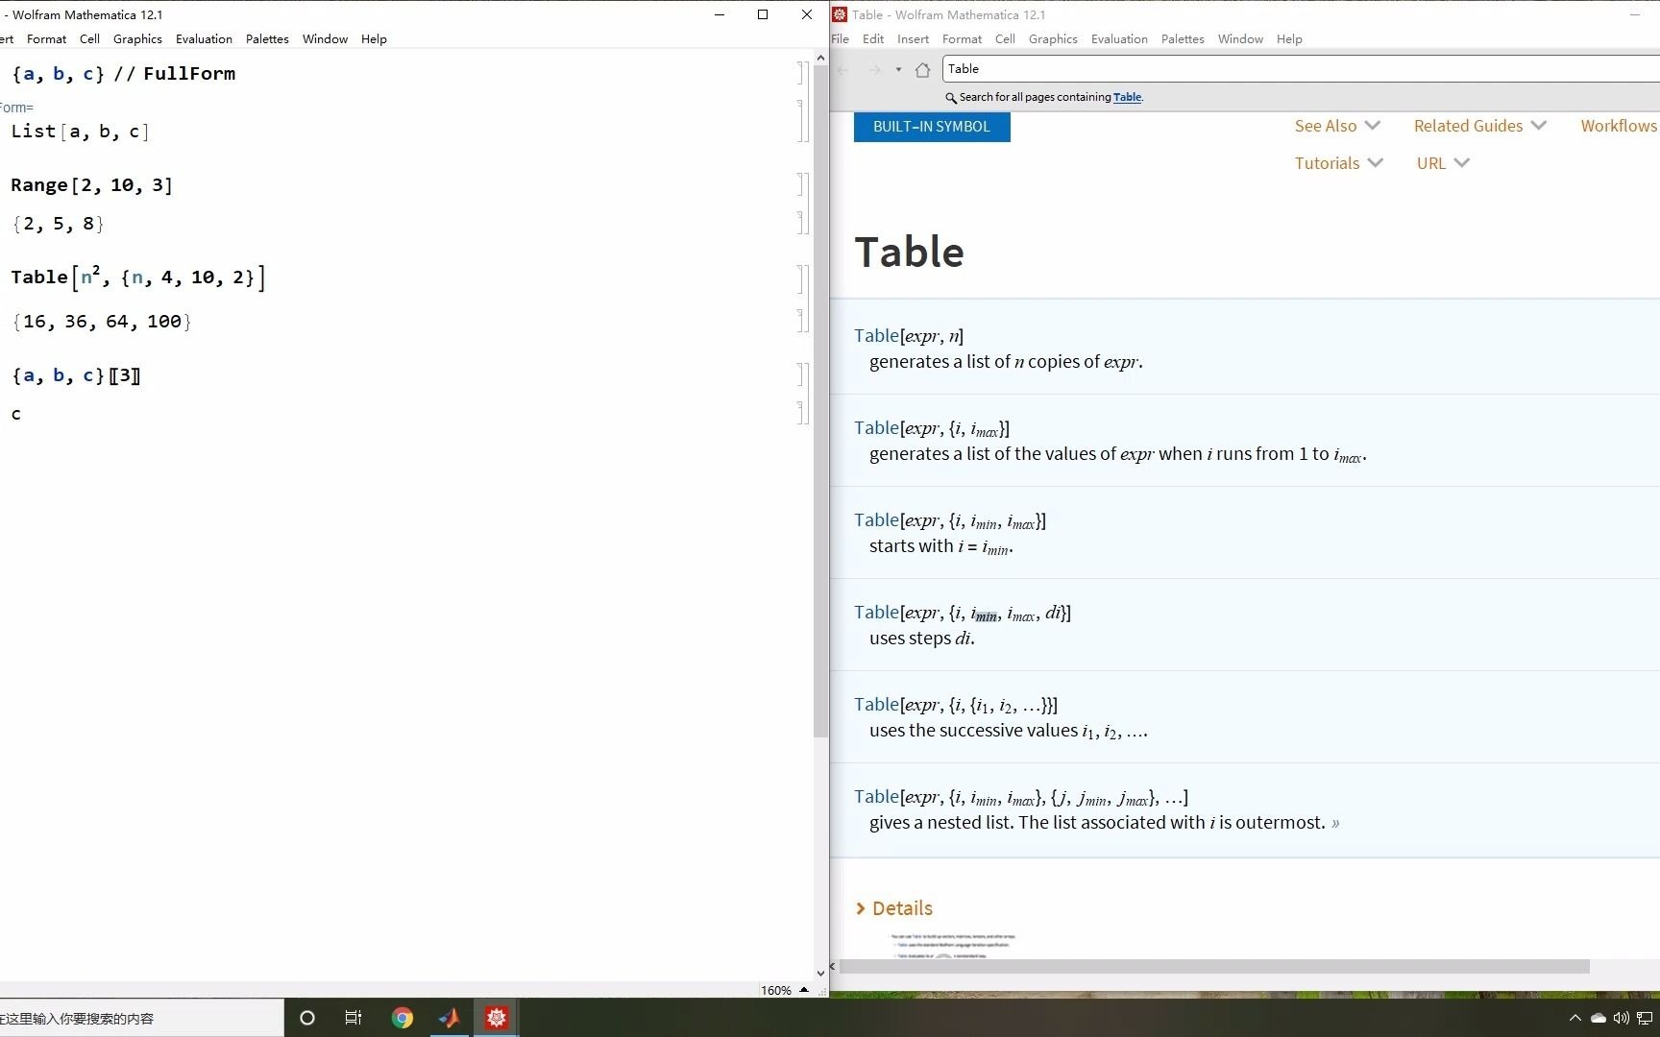Open the Workflows dropdown

1620,126
